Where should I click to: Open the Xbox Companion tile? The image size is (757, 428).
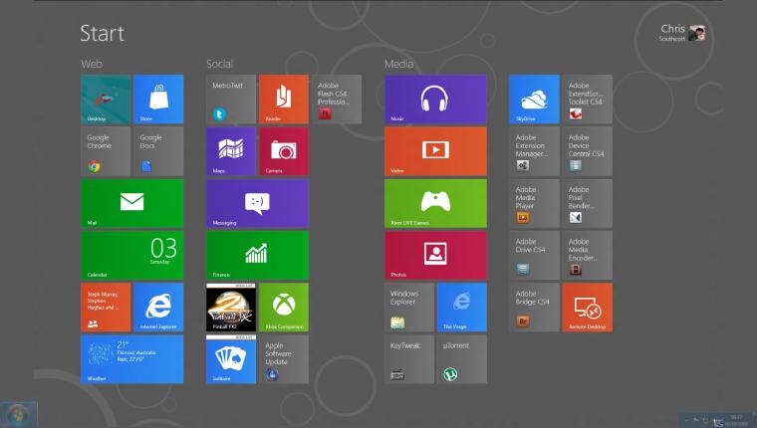pyautogui.click(x=284, y=308)
